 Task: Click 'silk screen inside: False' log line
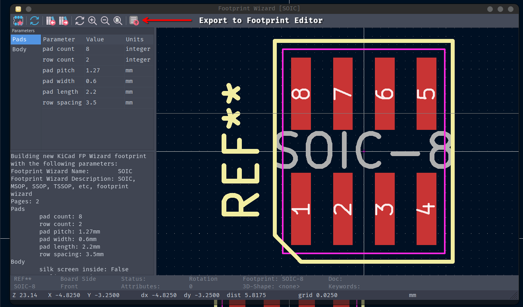click(x=84, y=269)
